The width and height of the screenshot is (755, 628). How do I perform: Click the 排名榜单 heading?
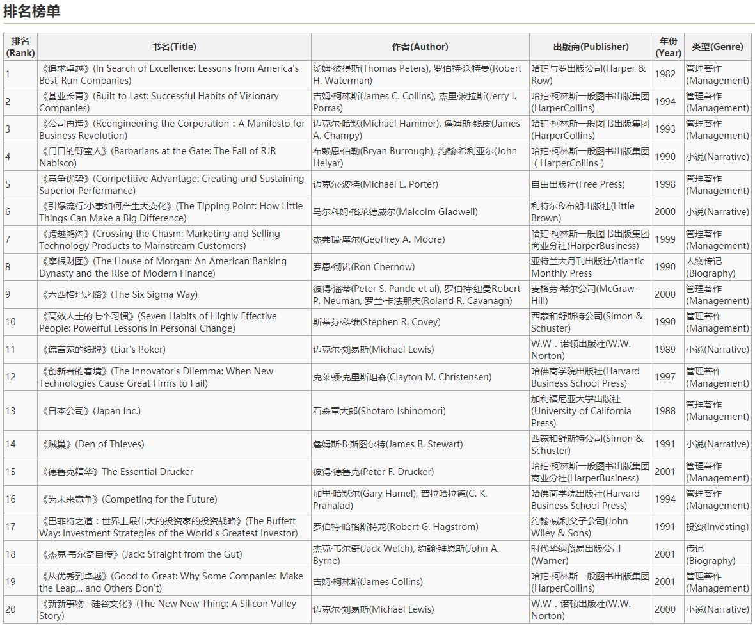point(31,11)
